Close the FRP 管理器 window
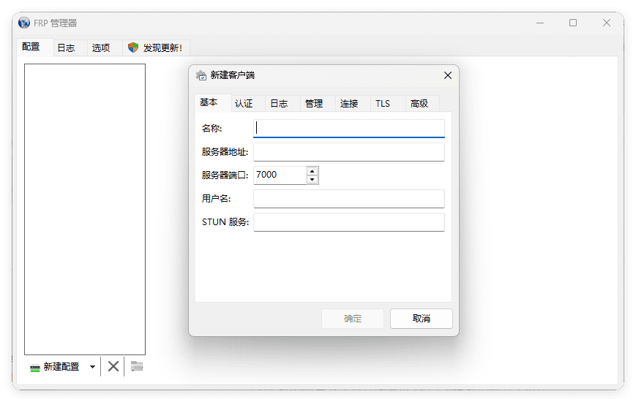The image size is (636, 402). click(x=607, y=23)
